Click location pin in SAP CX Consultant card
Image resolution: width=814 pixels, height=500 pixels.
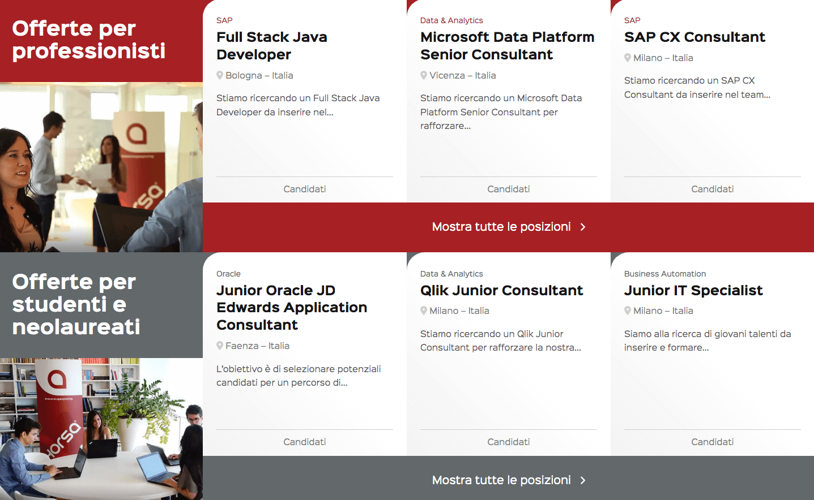(x=628, y=58)
